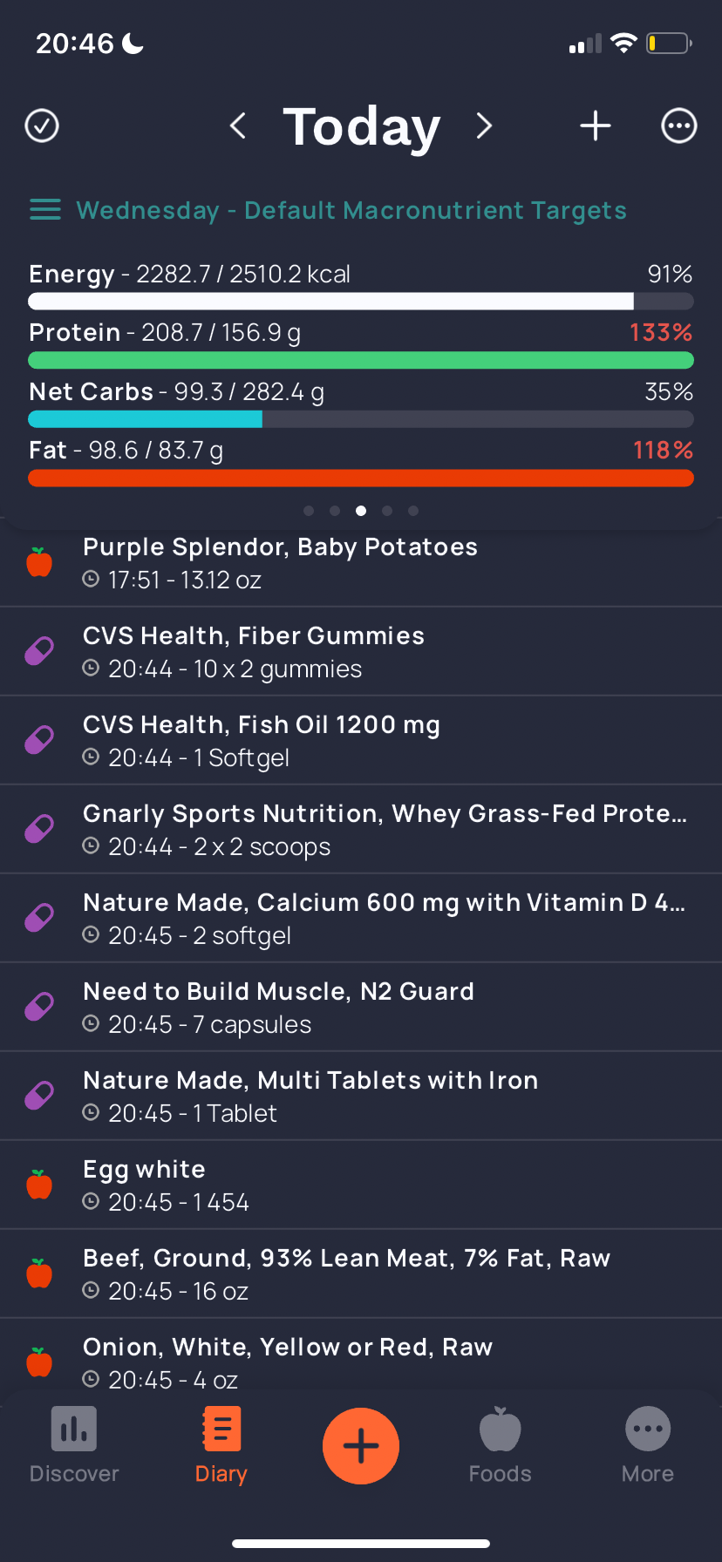
Task: Tap Wednesday - Default Macronutrient Targets link
Action: (351, 210)
